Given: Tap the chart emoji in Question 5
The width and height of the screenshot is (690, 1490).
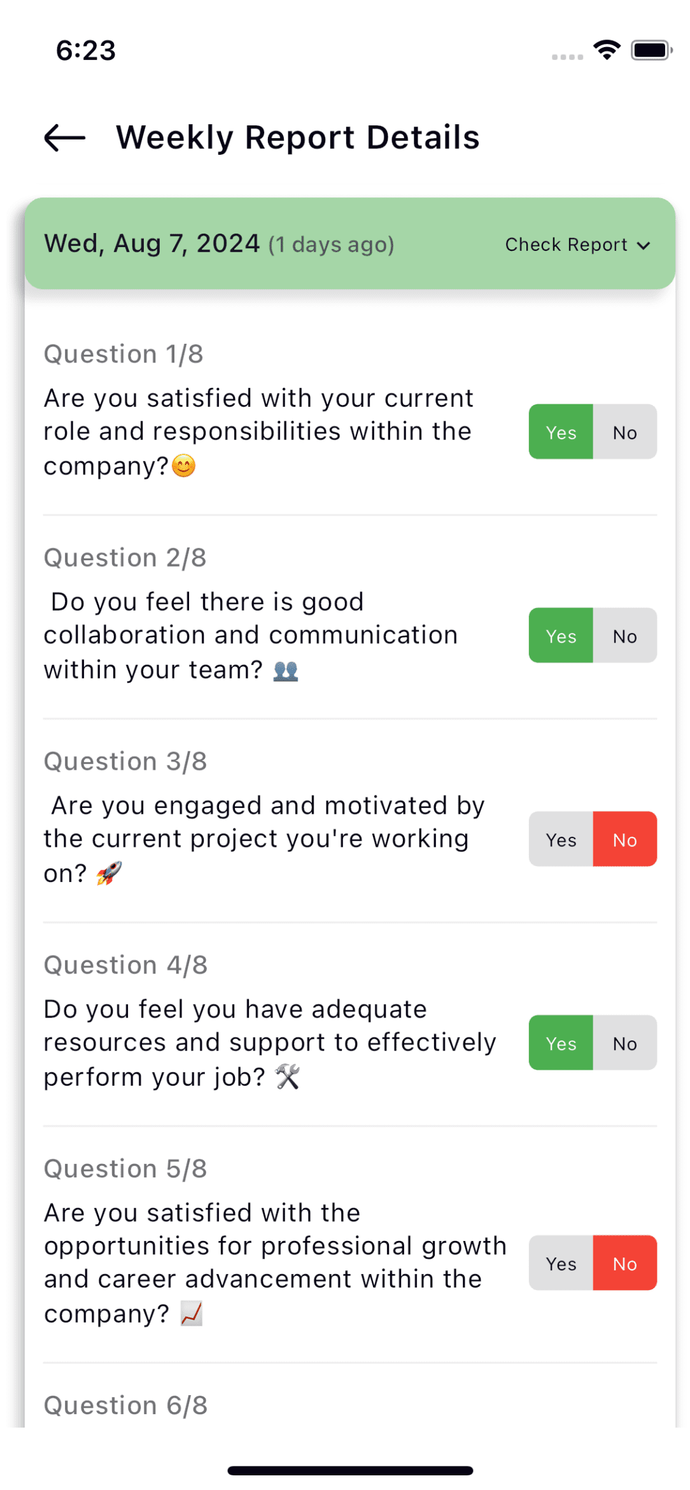Looking at the screenshot, I should [191, 1314].
